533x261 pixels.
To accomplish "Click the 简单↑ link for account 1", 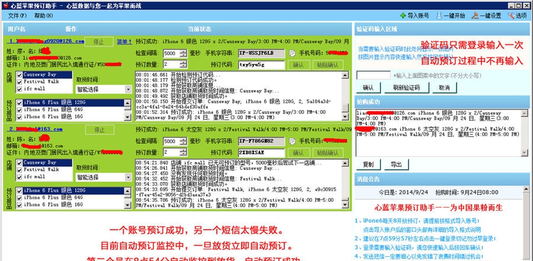I will tap(124, 41).
